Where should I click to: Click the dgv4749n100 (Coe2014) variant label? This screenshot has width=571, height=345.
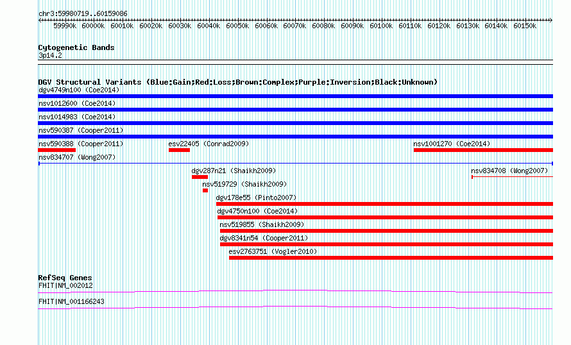(79, 90)
